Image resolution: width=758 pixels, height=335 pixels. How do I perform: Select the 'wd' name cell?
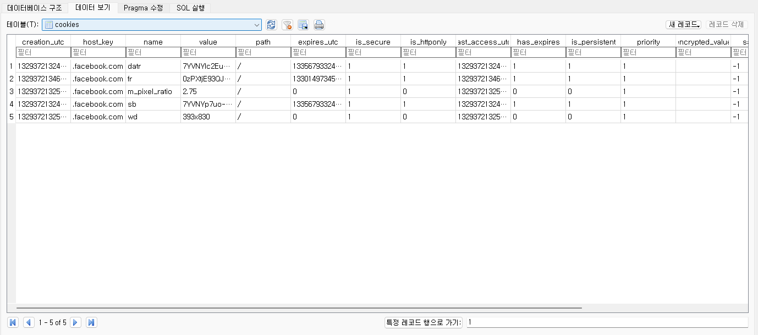[153, 117]
